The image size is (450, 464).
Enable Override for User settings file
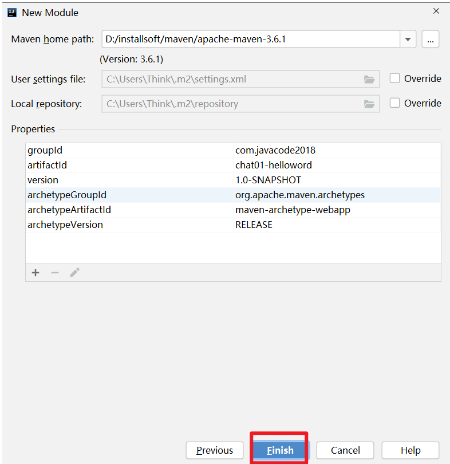(394, 78)
